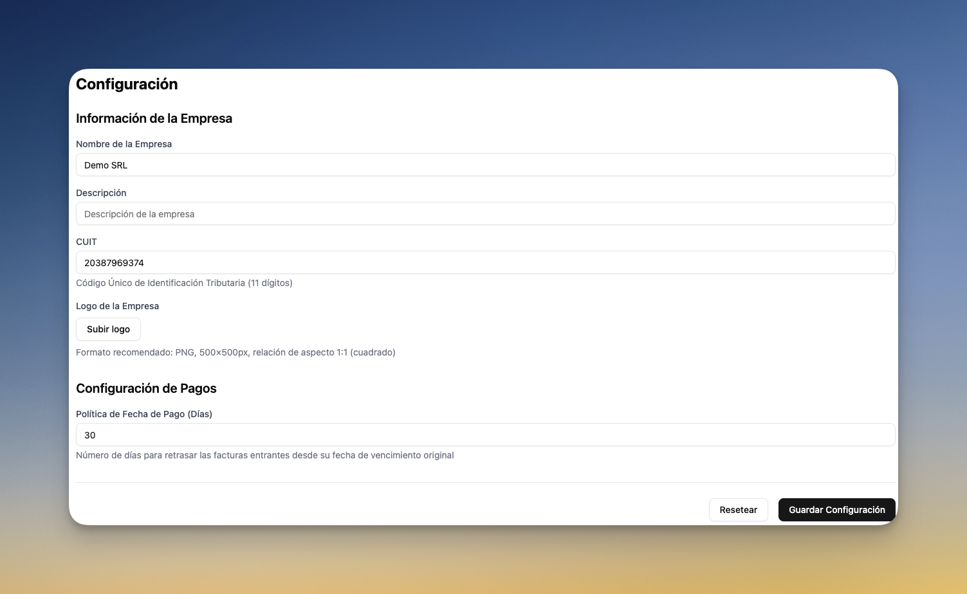Click the Guardar Configuración button
The height and width of the screenshot is (594, 967).
tap(836, 509)
